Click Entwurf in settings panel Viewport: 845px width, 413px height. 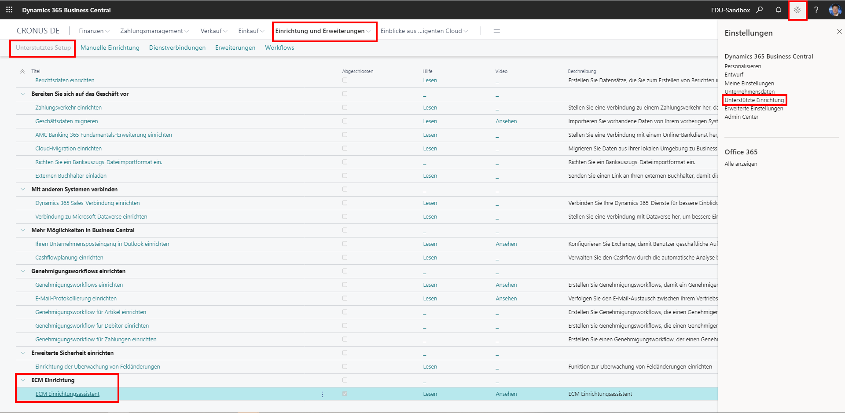(x=734, y=75)
